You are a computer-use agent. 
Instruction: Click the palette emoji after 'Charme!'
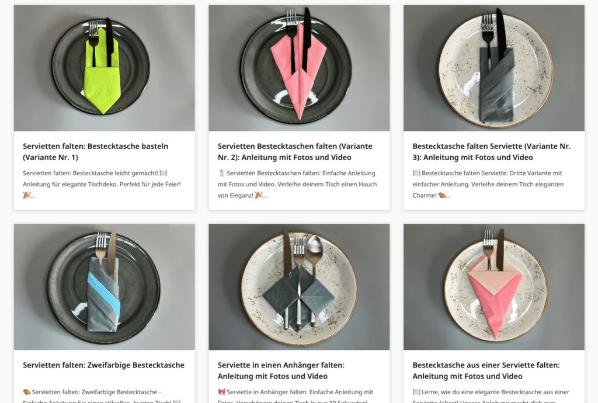[x=442, y=195]
